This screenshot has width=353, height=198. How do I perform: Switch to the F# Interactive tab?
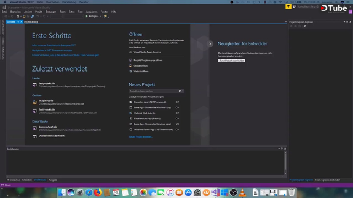[13, 180]
